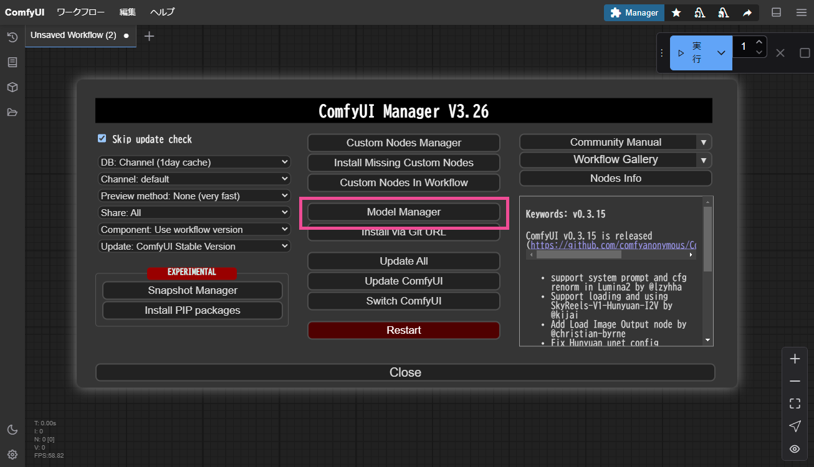The image size is (814, 467).
Task: Open the Model Manager
Action: click(404, 212)
